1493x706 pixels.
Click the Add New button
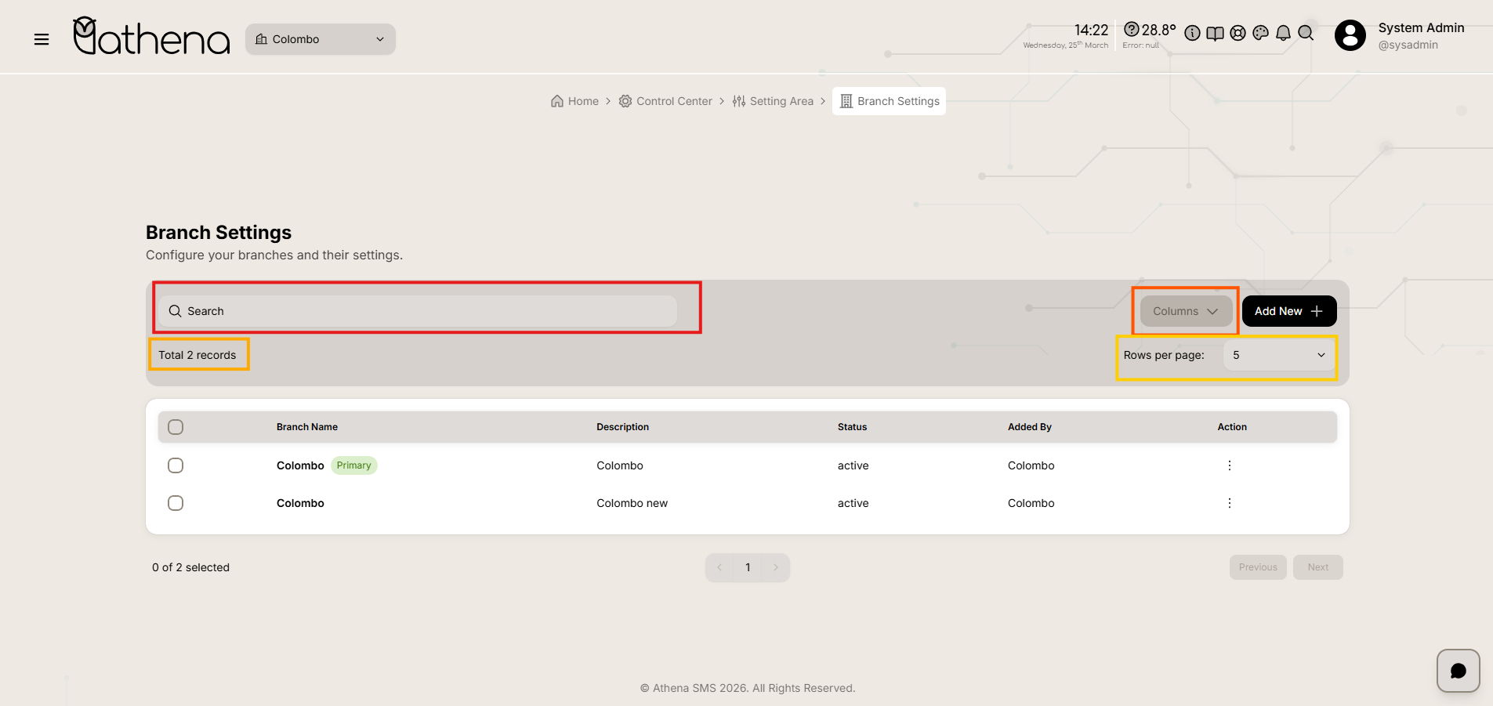(1288, 311)
